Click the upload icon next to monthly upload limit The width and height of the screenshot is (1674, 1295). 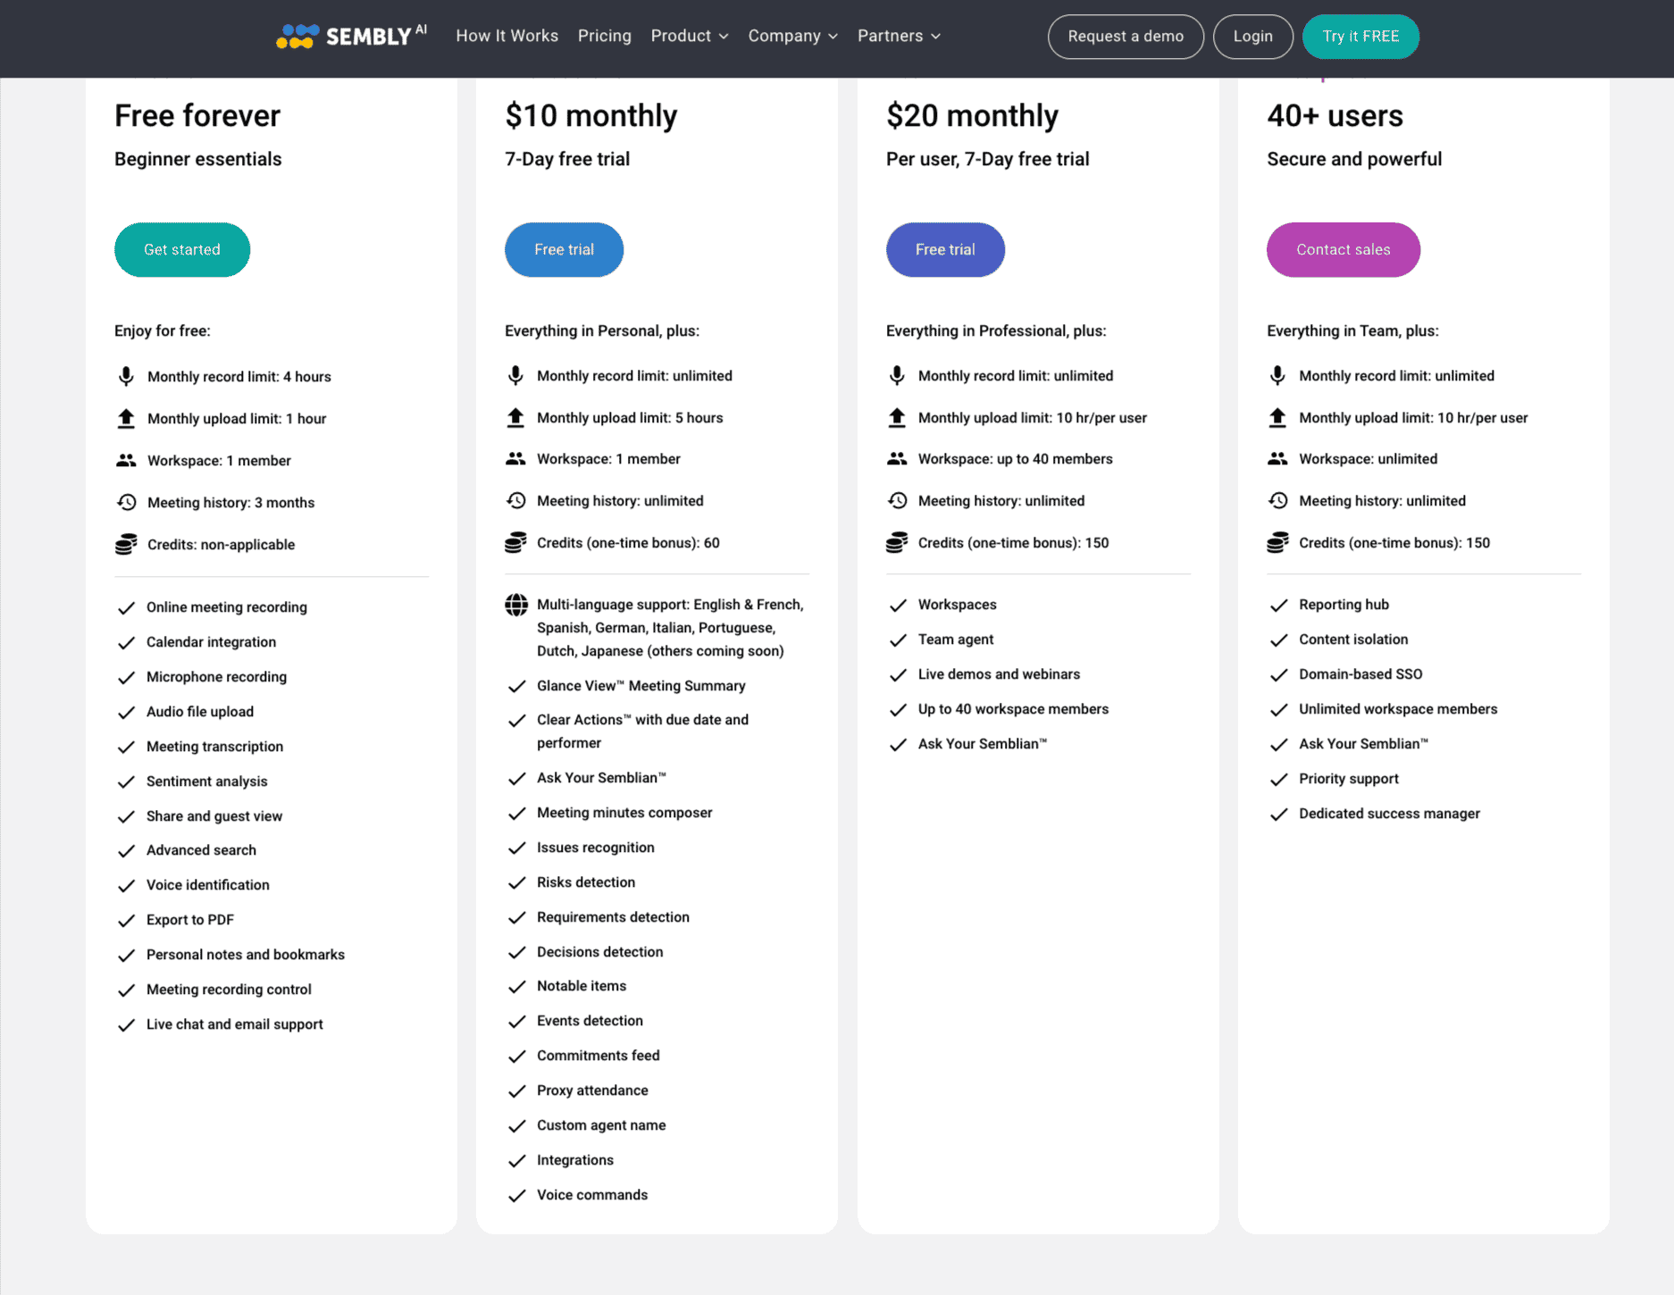(x=126, y=418)
